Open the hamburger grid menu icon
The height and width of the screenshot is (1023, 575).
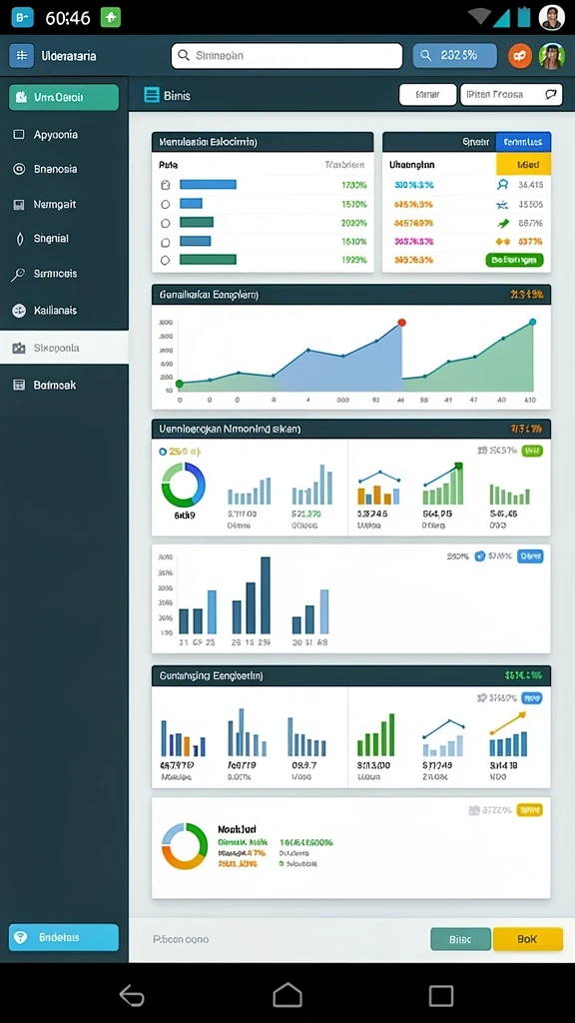pyautogui.click(x=22, y=56)
